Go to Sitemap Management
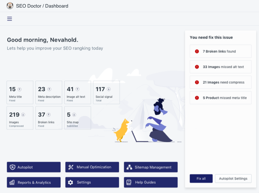 (151, 167)
